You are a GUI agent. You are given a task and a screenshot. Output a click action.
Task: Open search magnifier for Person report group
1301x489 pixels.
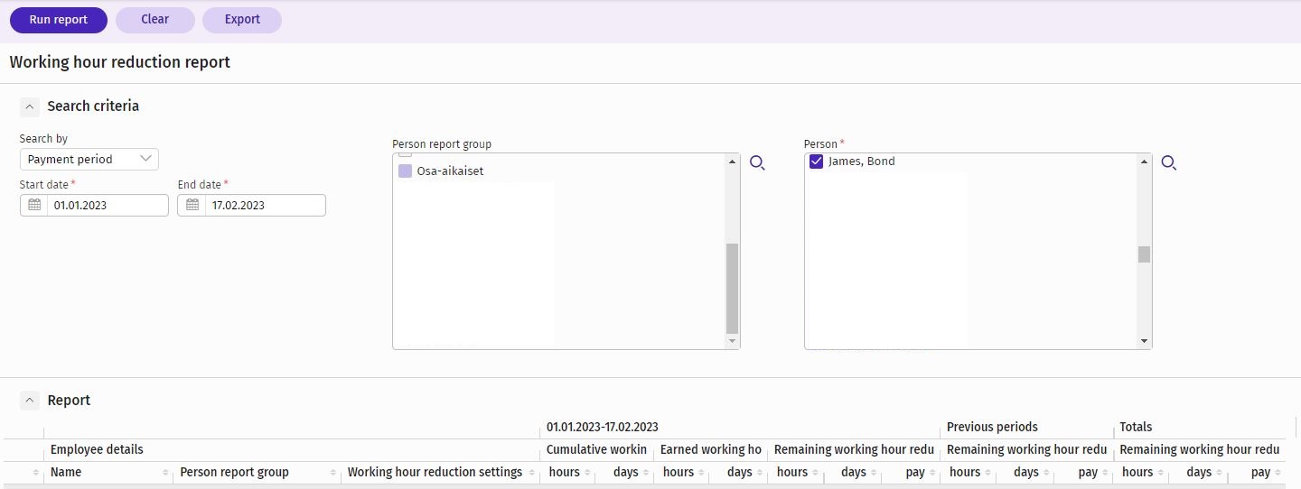point(757,163)
